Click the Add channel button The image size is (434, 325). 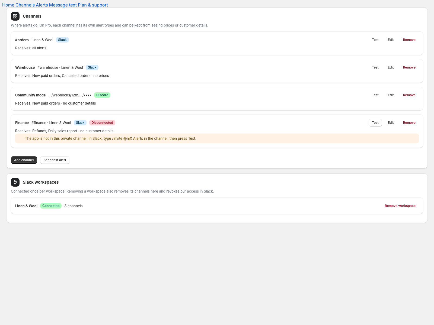(24, 160)
